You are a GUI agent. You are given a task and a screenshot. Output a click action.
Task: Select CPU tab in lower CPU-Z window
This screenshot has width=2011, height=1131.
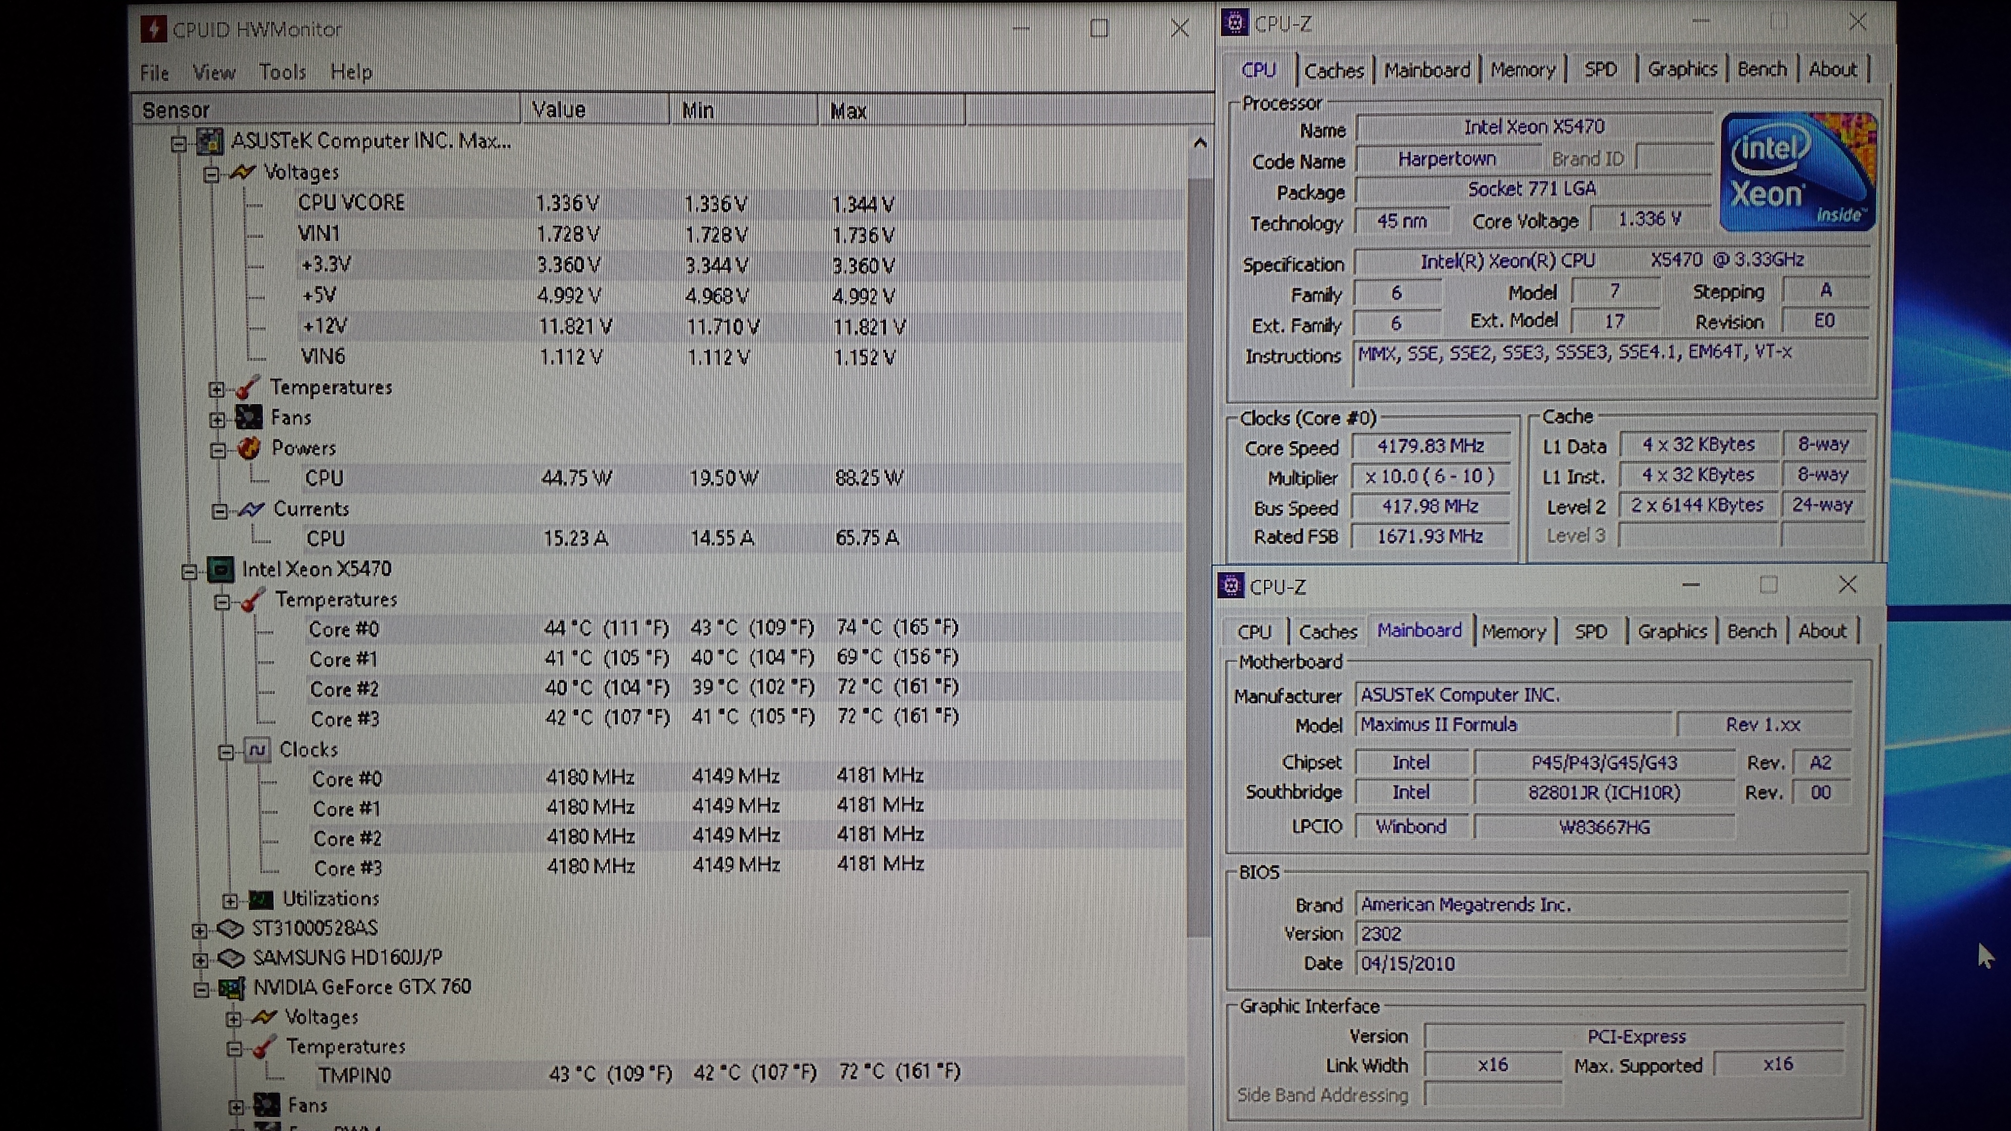click(x=1254, y=631)
